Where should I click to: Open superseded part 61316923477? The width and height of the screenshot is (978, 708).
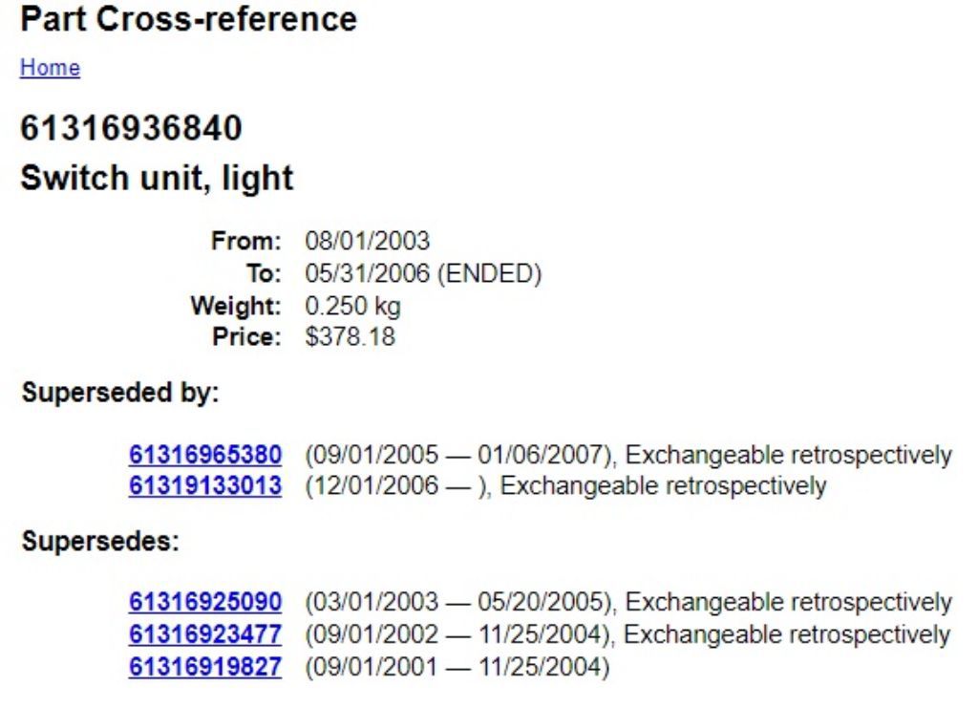point(205,634)
